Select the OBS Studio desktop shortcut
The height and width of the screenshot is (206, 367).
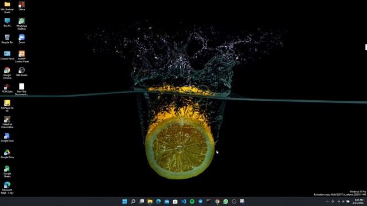pos(22,72)
